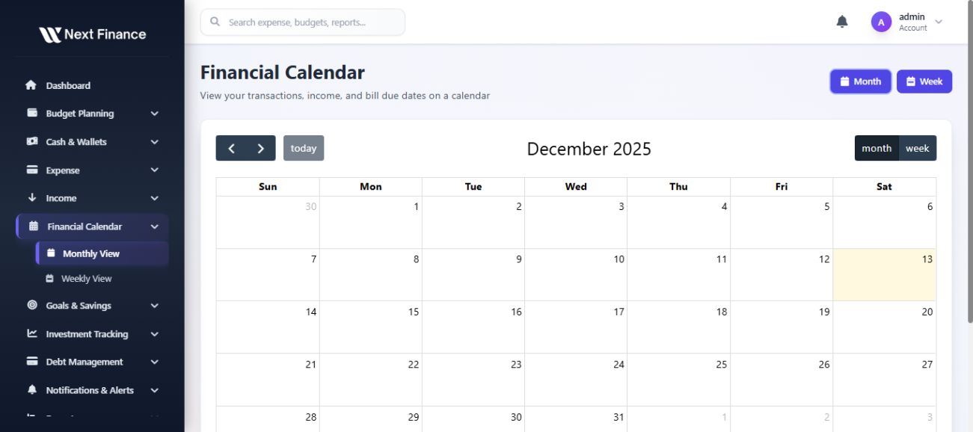Go to previous month arrow

click(231, 148)
